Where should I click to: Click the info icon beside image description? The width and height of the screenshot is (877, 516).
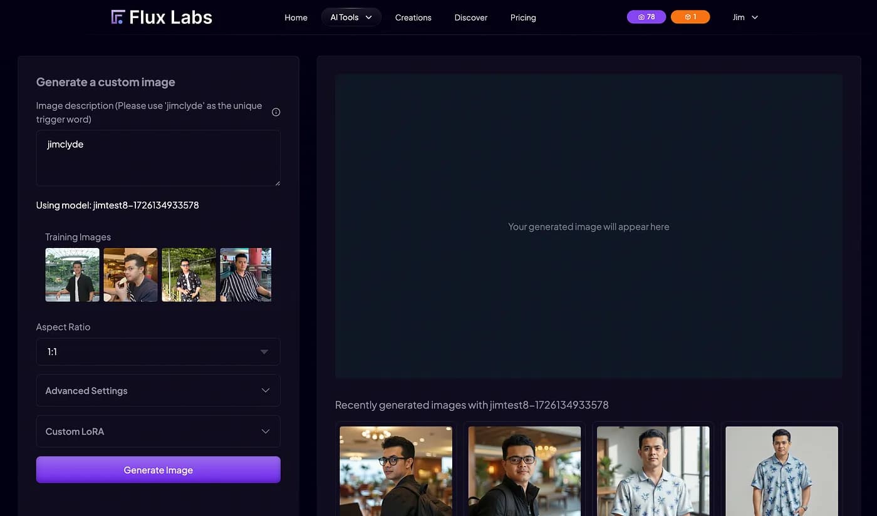276,112
